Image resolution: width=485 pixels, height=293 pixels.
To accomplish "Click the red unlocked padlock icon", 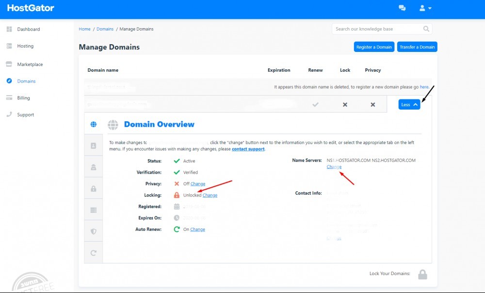I will (177, 195).
